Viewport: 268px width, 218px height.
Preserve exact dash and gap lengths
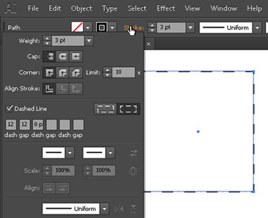point(105,109)
